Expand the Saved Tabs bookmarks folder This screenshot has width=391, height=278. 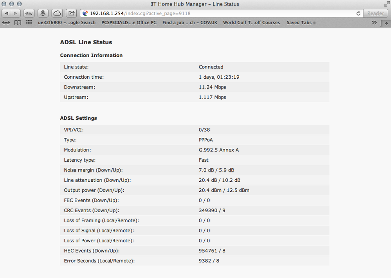[301, 22]
